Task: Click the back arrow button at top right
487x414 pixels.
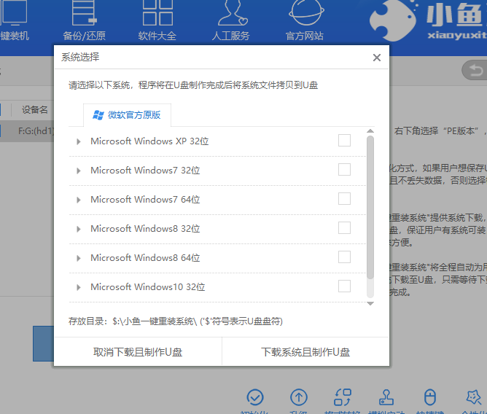Action: click(x=475, y=70)
